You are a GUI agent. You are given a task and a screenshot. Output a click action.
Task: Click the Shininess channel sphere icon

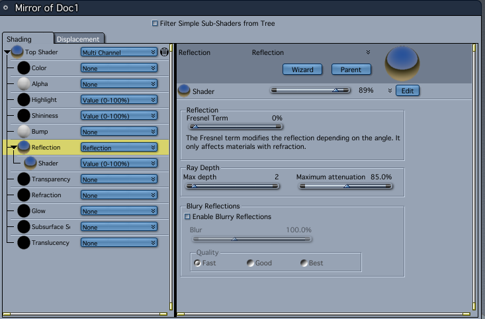point(24,115)
